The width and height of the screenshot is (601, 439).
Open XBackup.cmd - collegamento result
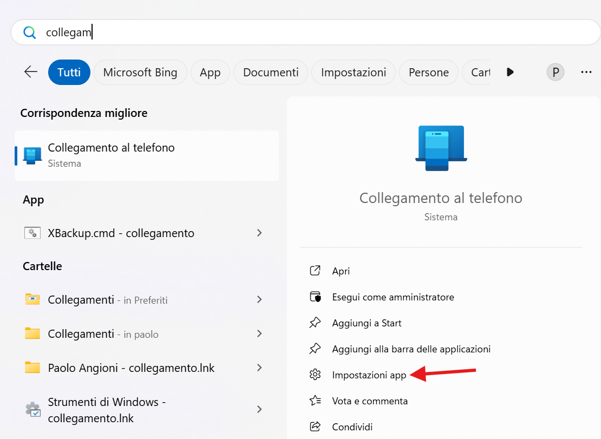146,233
